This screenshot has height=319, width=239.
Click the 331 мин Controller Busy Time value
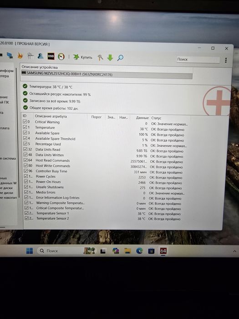(140, 172)
